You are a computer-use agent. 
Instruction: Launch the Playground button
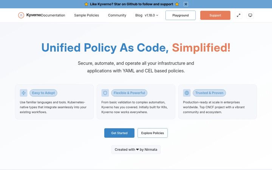(181, 15)
